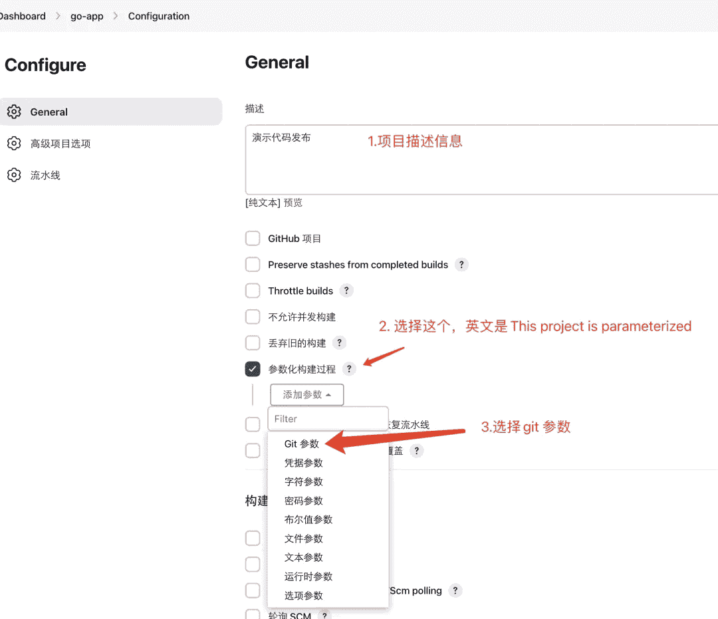
Task: Uncheck the 参数化构建过程 checkbox
Action: 253,369
